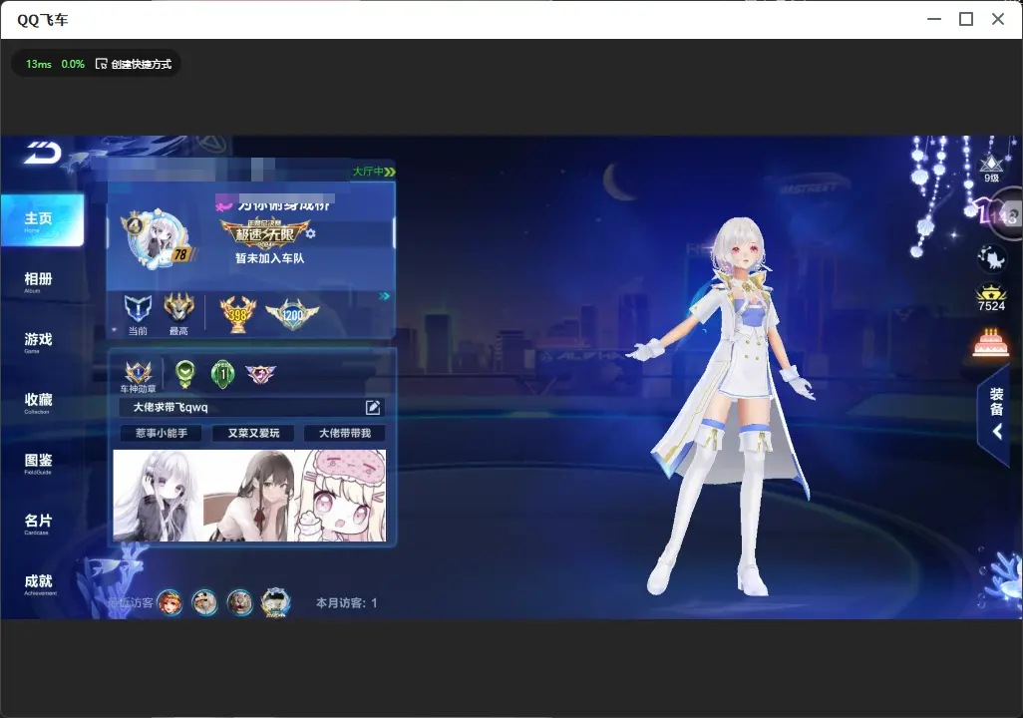The width and height of the screenshot is (1023, 718).
Task: Click third recent visitor avatar
Action: click(239, 602)
